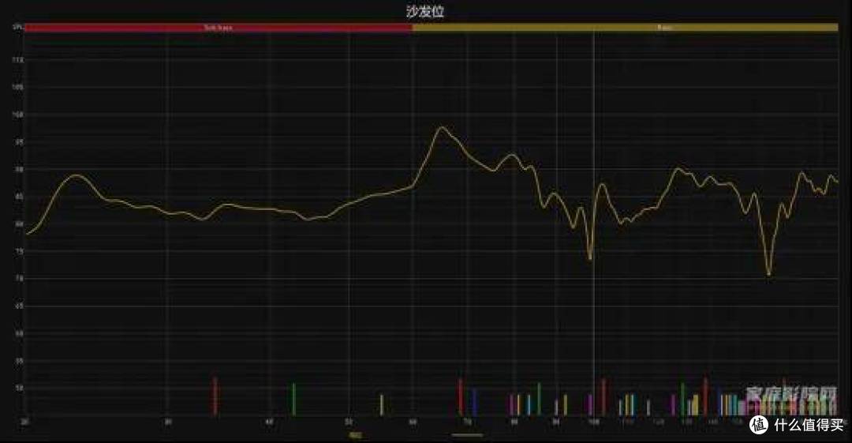Viewport: 852px width, 443px height.
Task: Click the 50 label on the frequency axis
Action: [x=349, y=422]
